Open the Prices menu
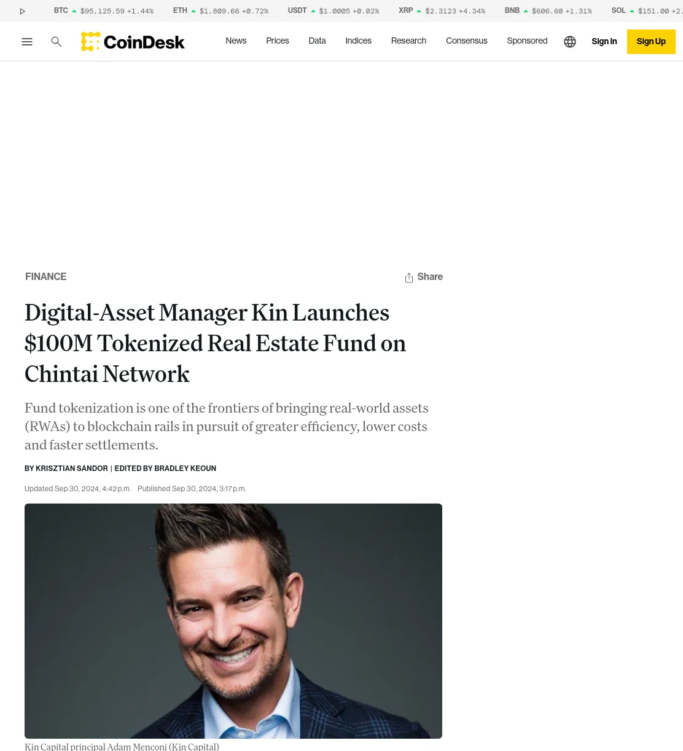683x751 pixels. (x=278, y=41)
